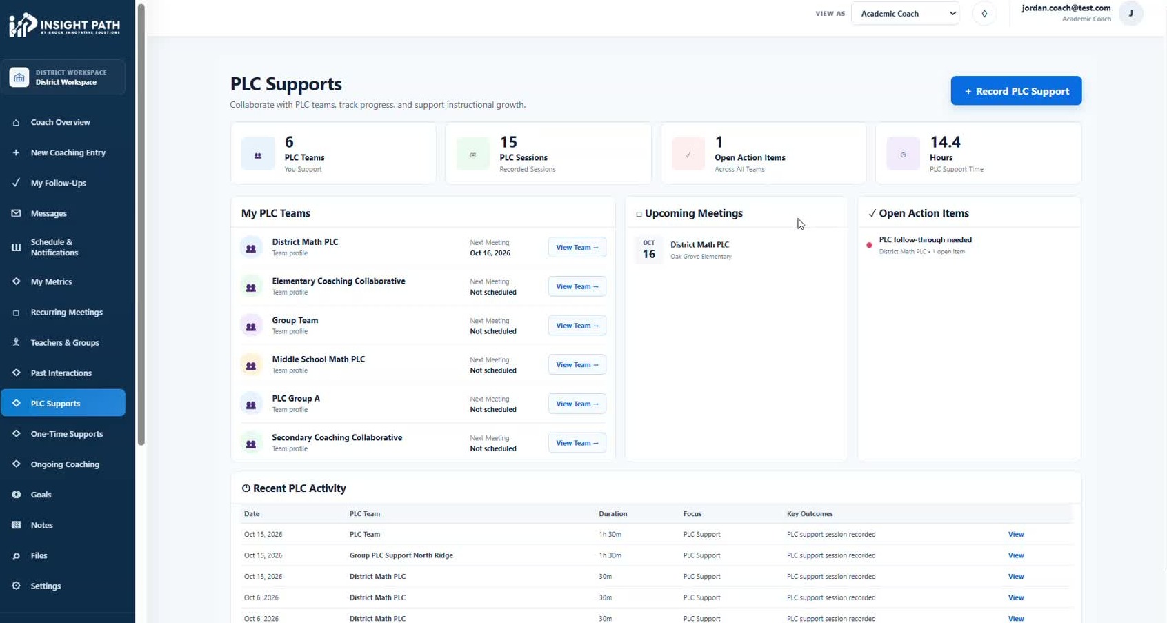Click the Insight Path logo
The image size is (1167, 623).
pos(64,25)
